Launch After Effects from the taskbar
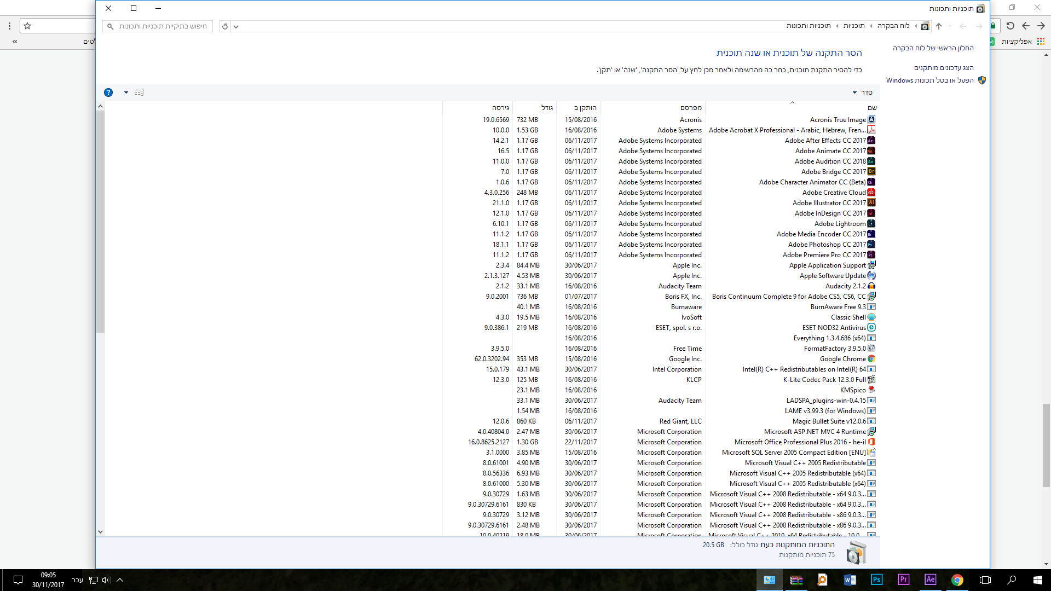The image size is (1051, 591). click(930, 580)
